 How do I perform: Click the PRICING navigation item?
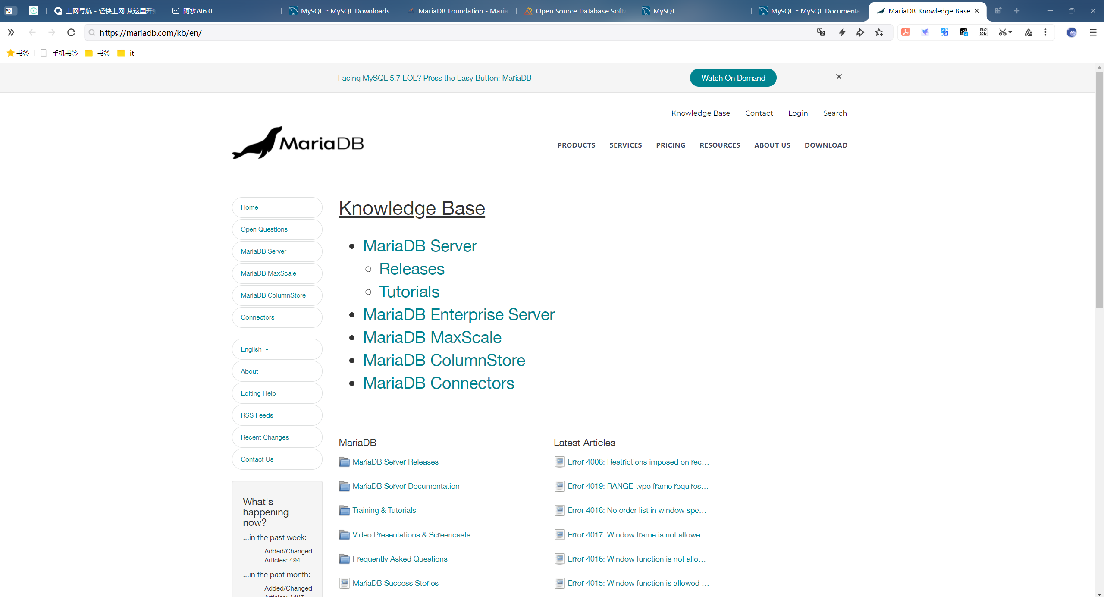(x=671, y=145)
